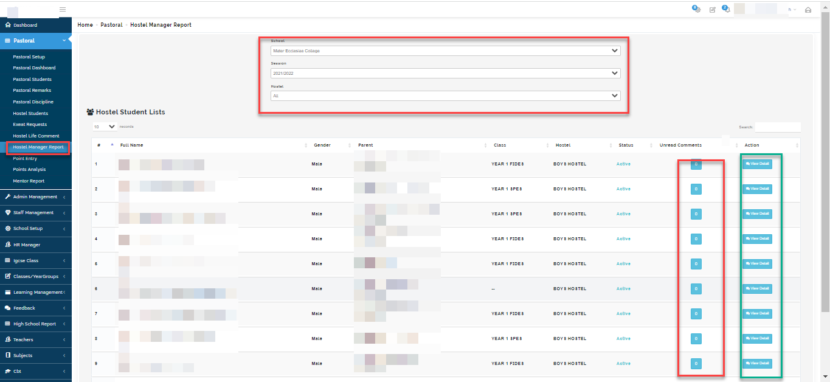
Task: Click the Hostel Student Lists group icon
Action: point(91,112)
